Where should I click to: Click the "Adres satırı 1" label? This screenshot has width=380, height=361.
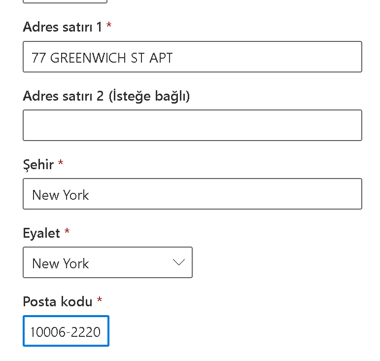pos(62,27)
